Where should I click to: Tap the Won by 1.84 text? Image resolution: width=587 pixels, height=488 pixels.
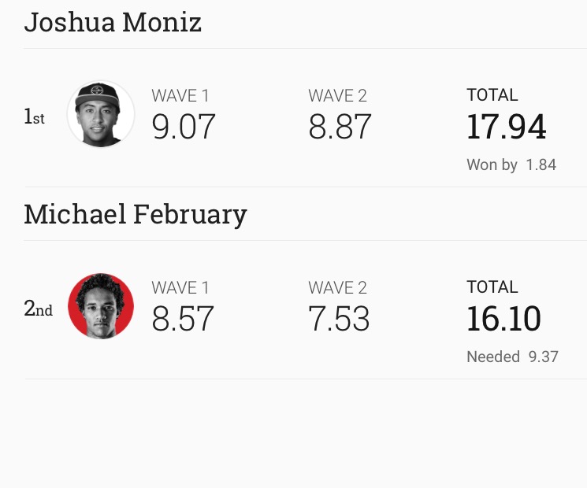(511, 165)
